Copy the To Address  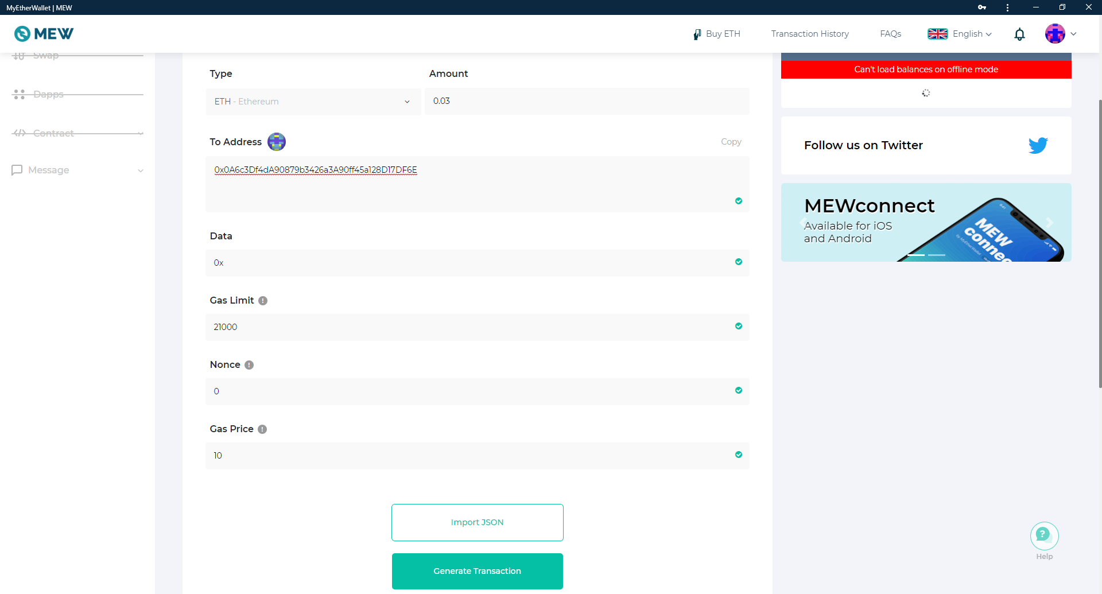pyautogui.click(x=731, y=142)
